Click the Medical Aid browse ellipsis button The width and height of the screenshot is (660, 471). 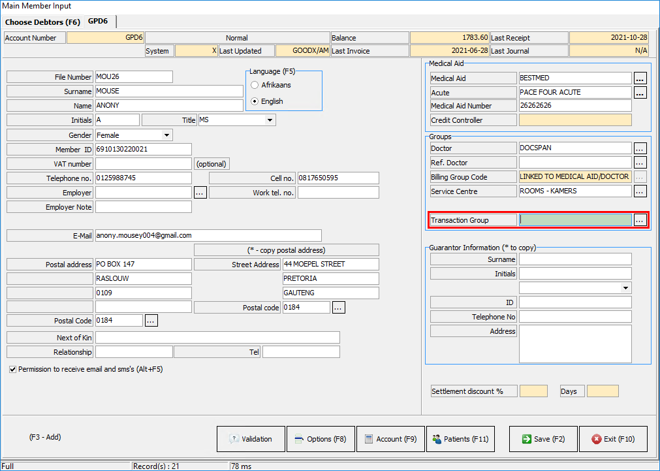[640, 78]
